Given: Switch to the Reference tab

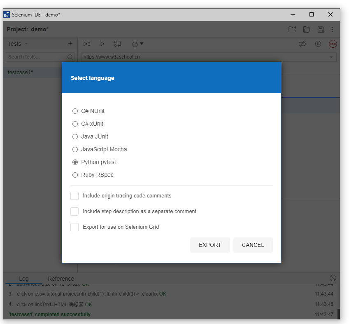Looking at the screenshot, I should tap(61, 279).
